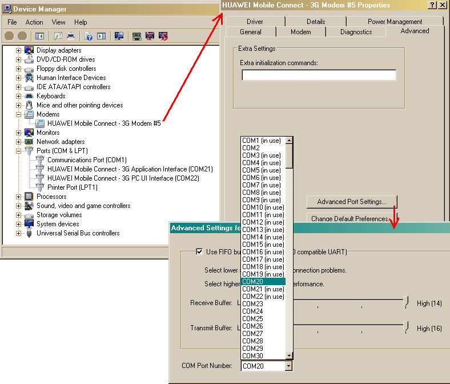Screen dimensions: 450x384
Task: Switch to the Details tab
Action: tap(316, 22)
